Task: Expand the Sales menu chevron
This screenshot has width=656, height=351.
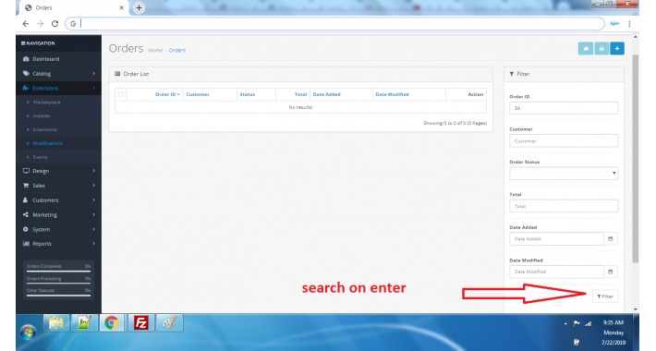Action: click(93, 186)
